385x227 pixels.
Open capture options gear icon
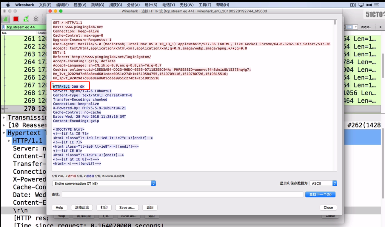(x=36, y=19)
